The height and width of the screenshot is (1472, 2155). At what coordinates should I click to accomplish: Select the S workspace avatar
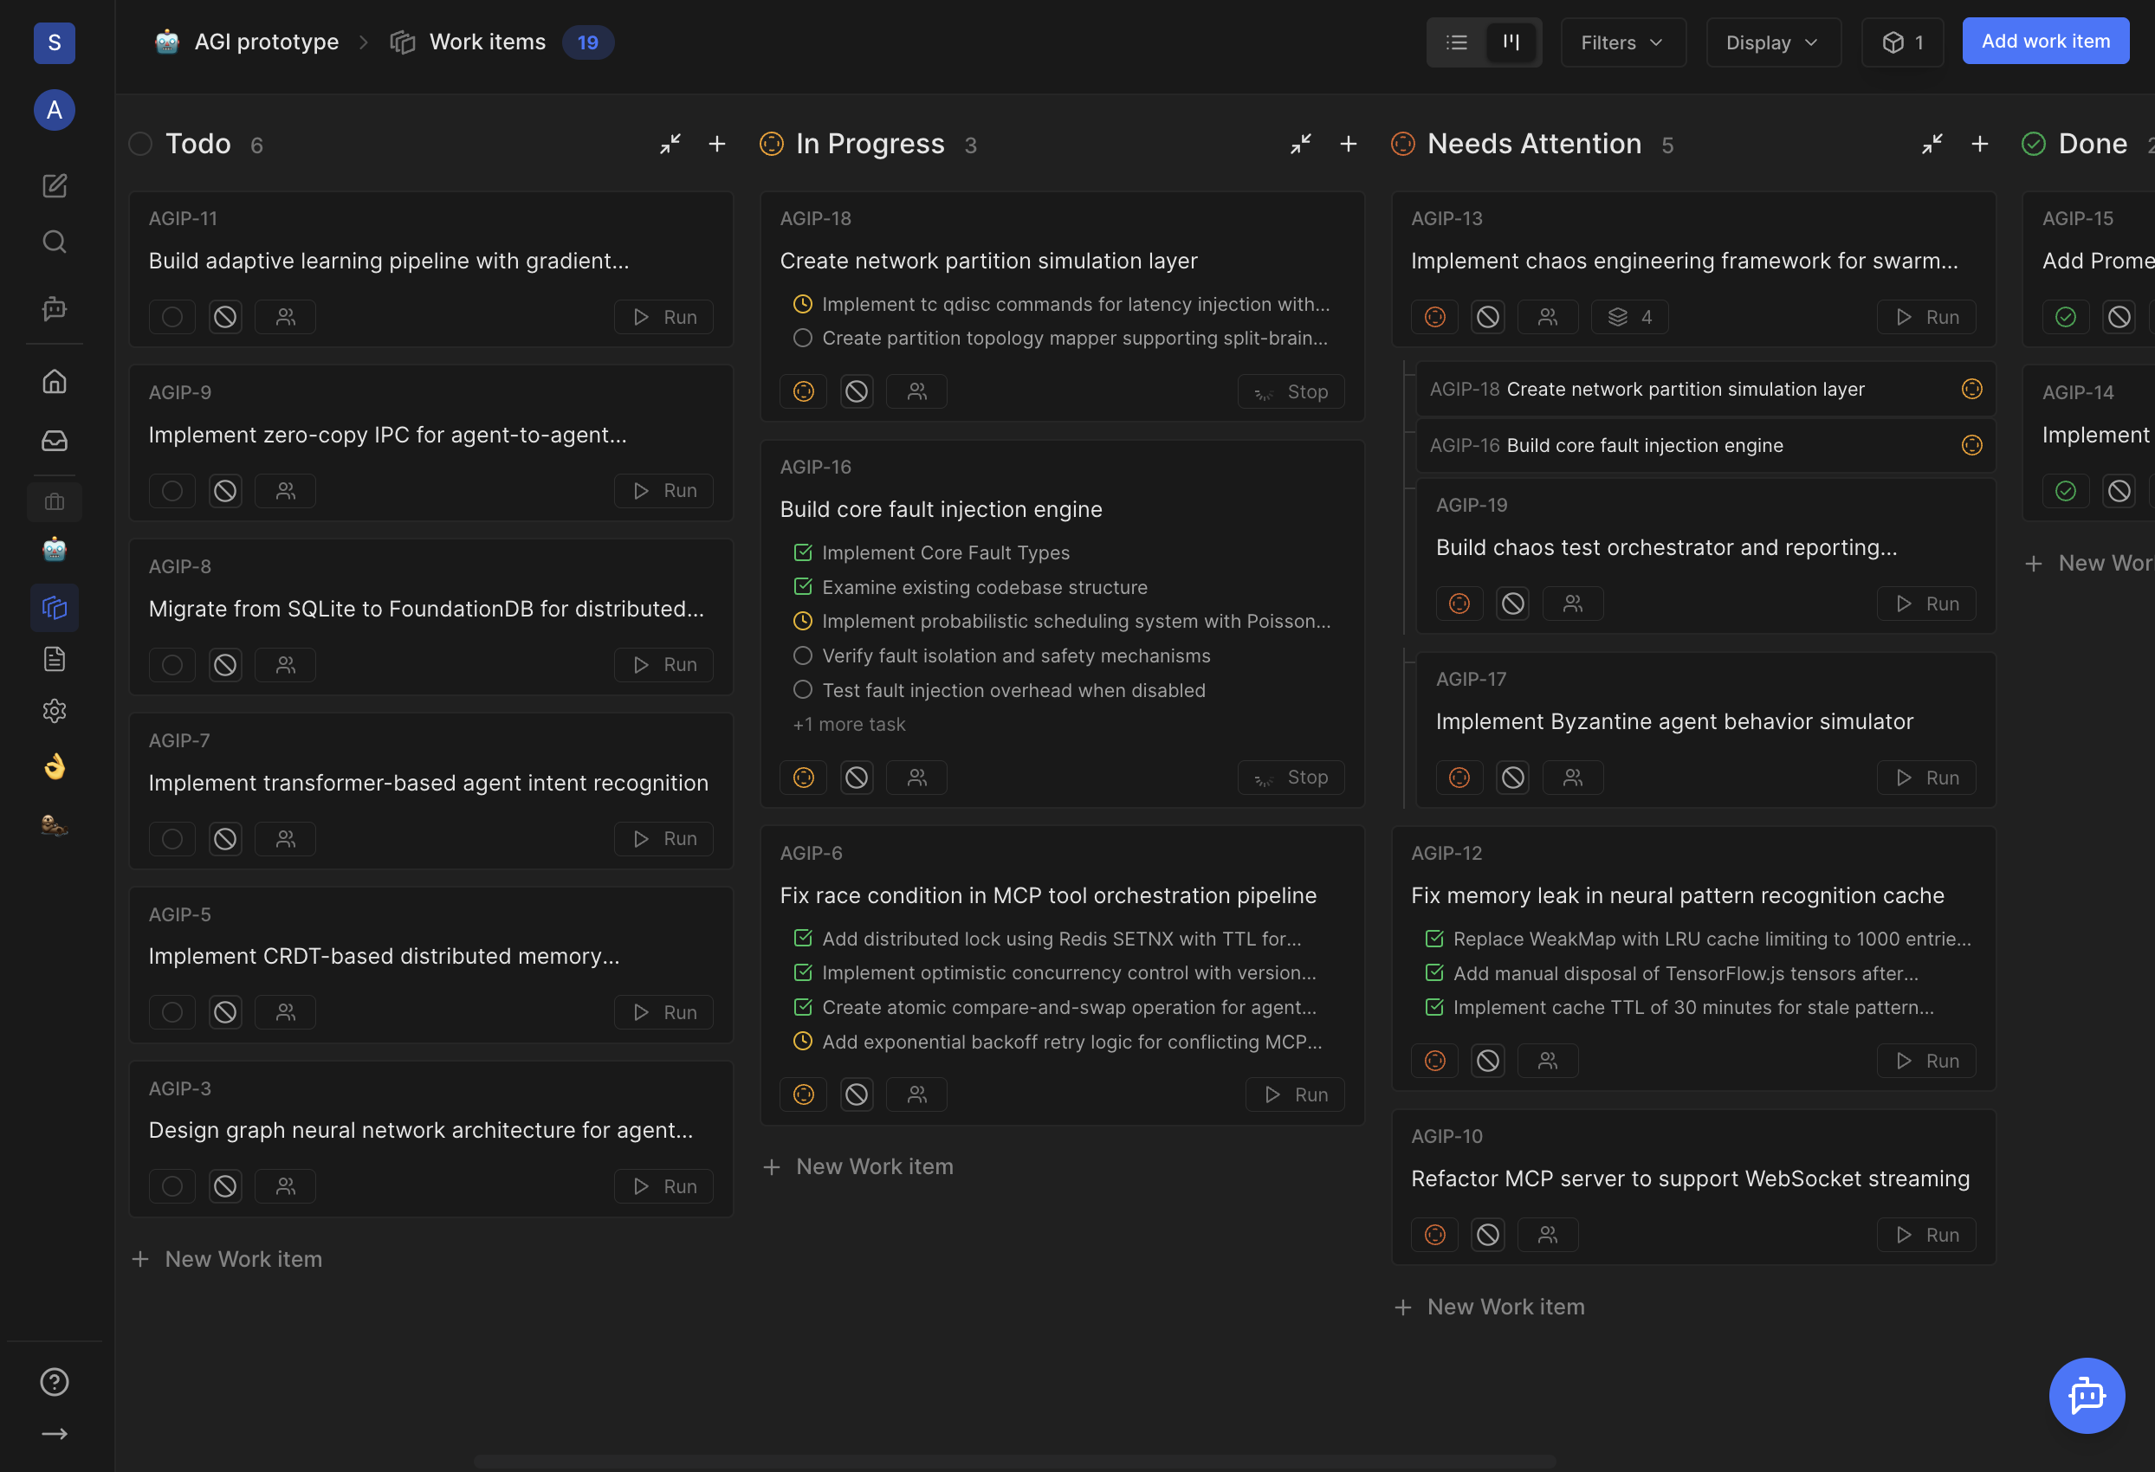click(x=55, y=42)
